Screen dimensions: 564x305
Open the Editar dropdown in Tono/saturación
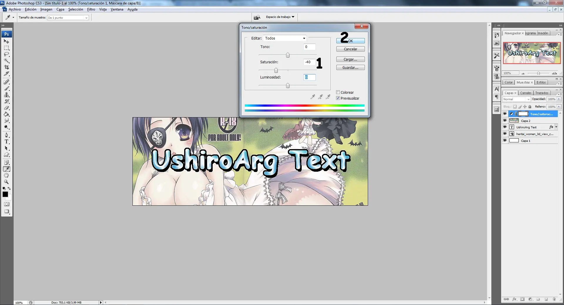click(x=285, y=38)
